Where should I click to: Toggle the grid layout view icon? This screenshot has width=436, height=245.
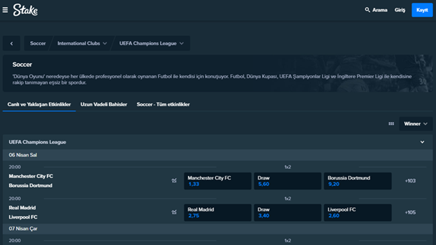pos(391,123)
